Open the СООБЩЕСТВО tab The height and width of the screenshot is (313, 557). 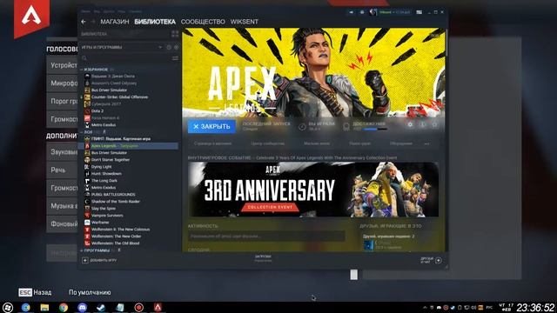[203, 22]
